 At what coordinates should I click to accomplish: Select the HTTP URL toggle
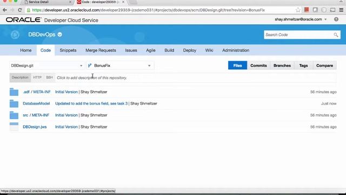(x=37, y=77)
